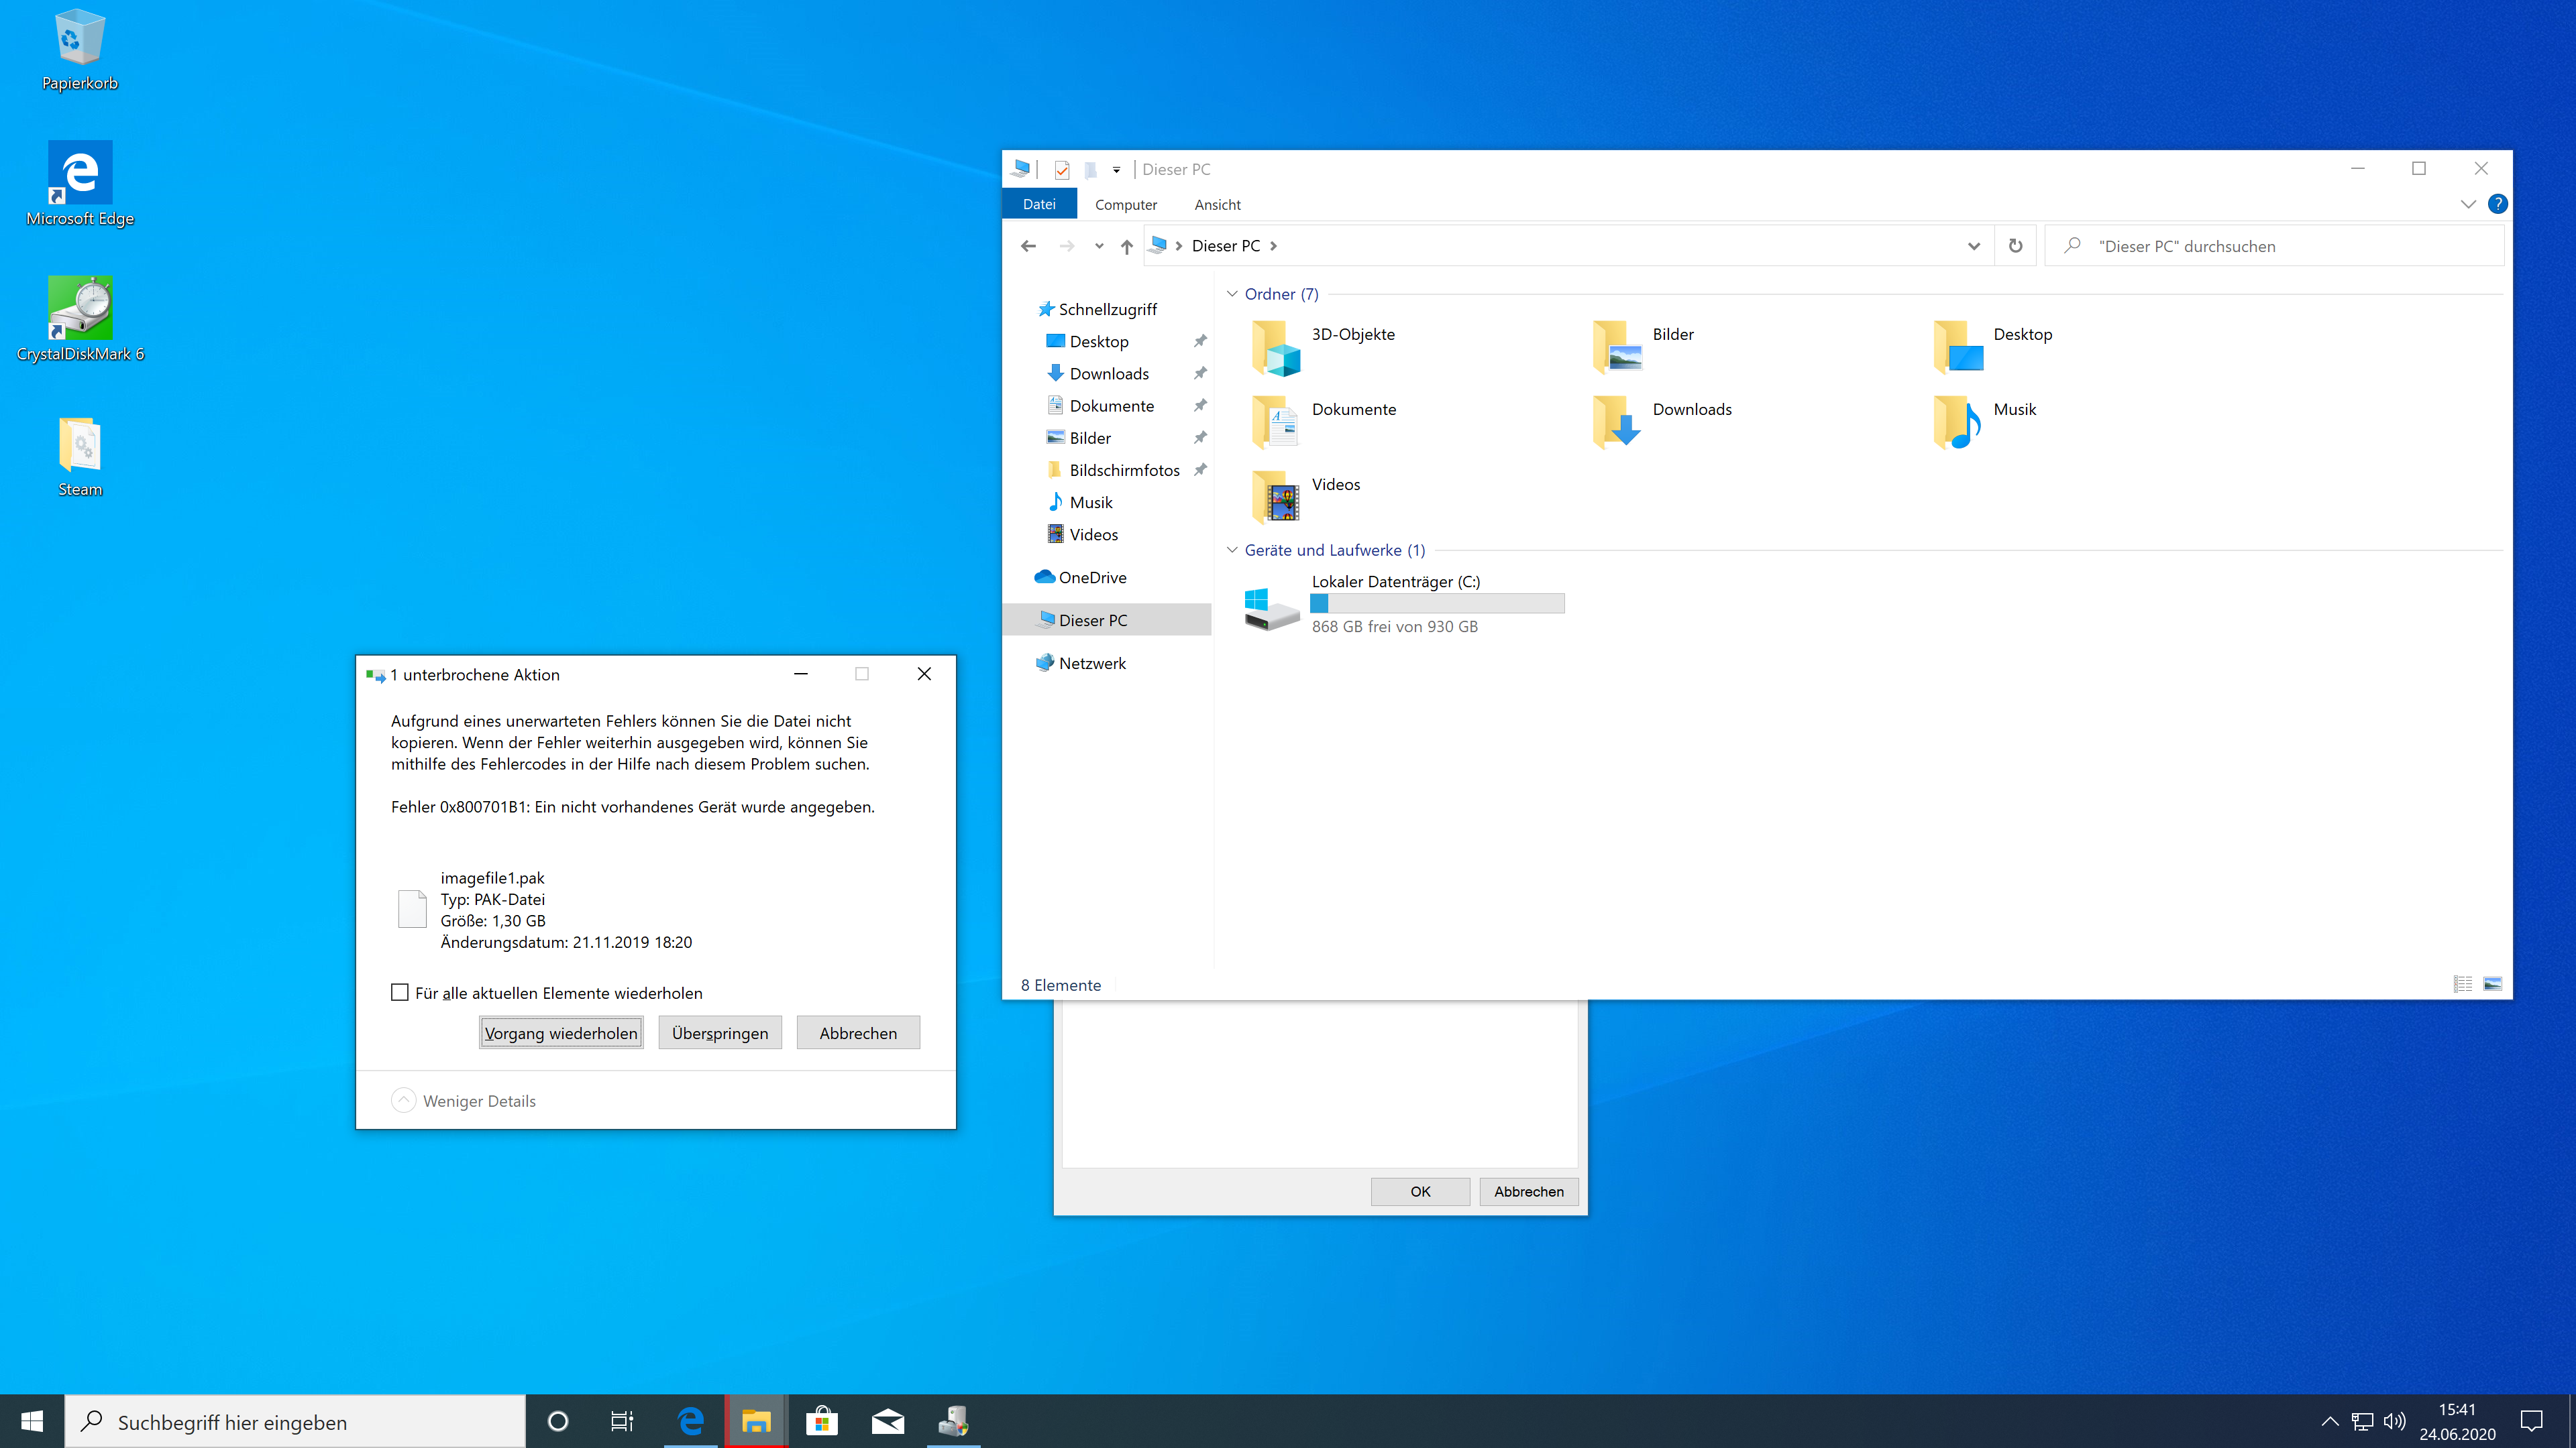Open address bar history dropdown
The height and width of the screenshot is (1448, 2576).
pyautogui.click(x=1973, y=246)
